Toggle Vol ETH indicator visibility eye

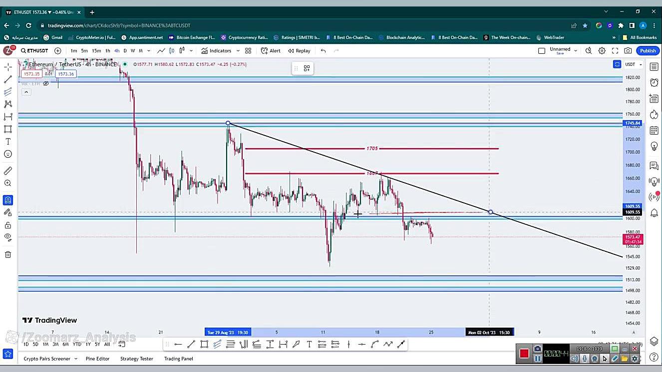click(46, 83)
